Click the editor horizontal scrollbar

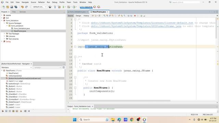click(124, 100)
